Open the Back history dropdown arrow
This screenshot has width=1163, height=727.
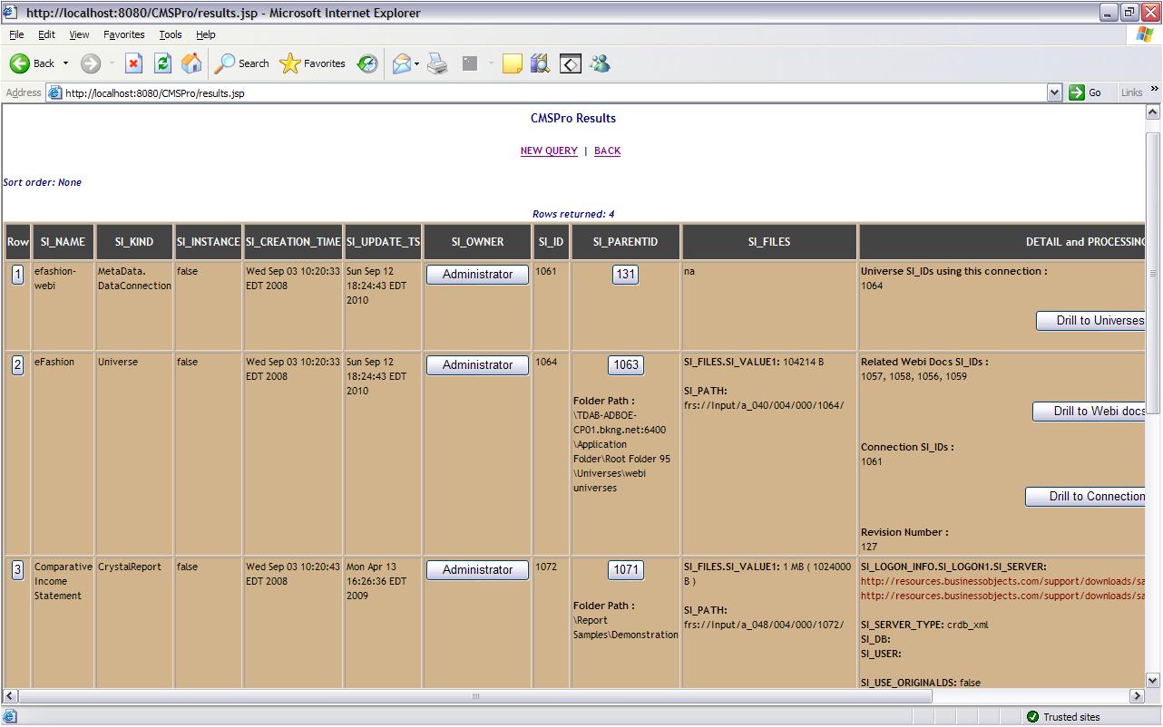click(x=65, y=63)
